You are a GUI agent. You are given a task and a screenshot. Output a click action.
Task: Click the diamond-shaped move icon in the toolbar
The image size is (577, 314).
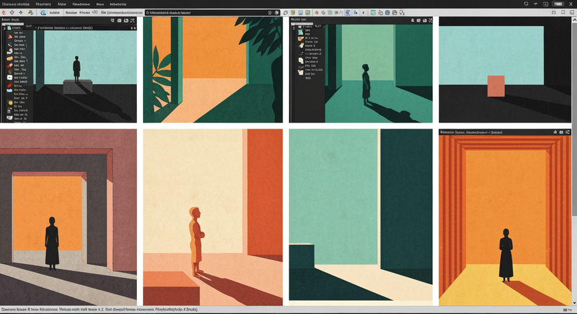12,13
